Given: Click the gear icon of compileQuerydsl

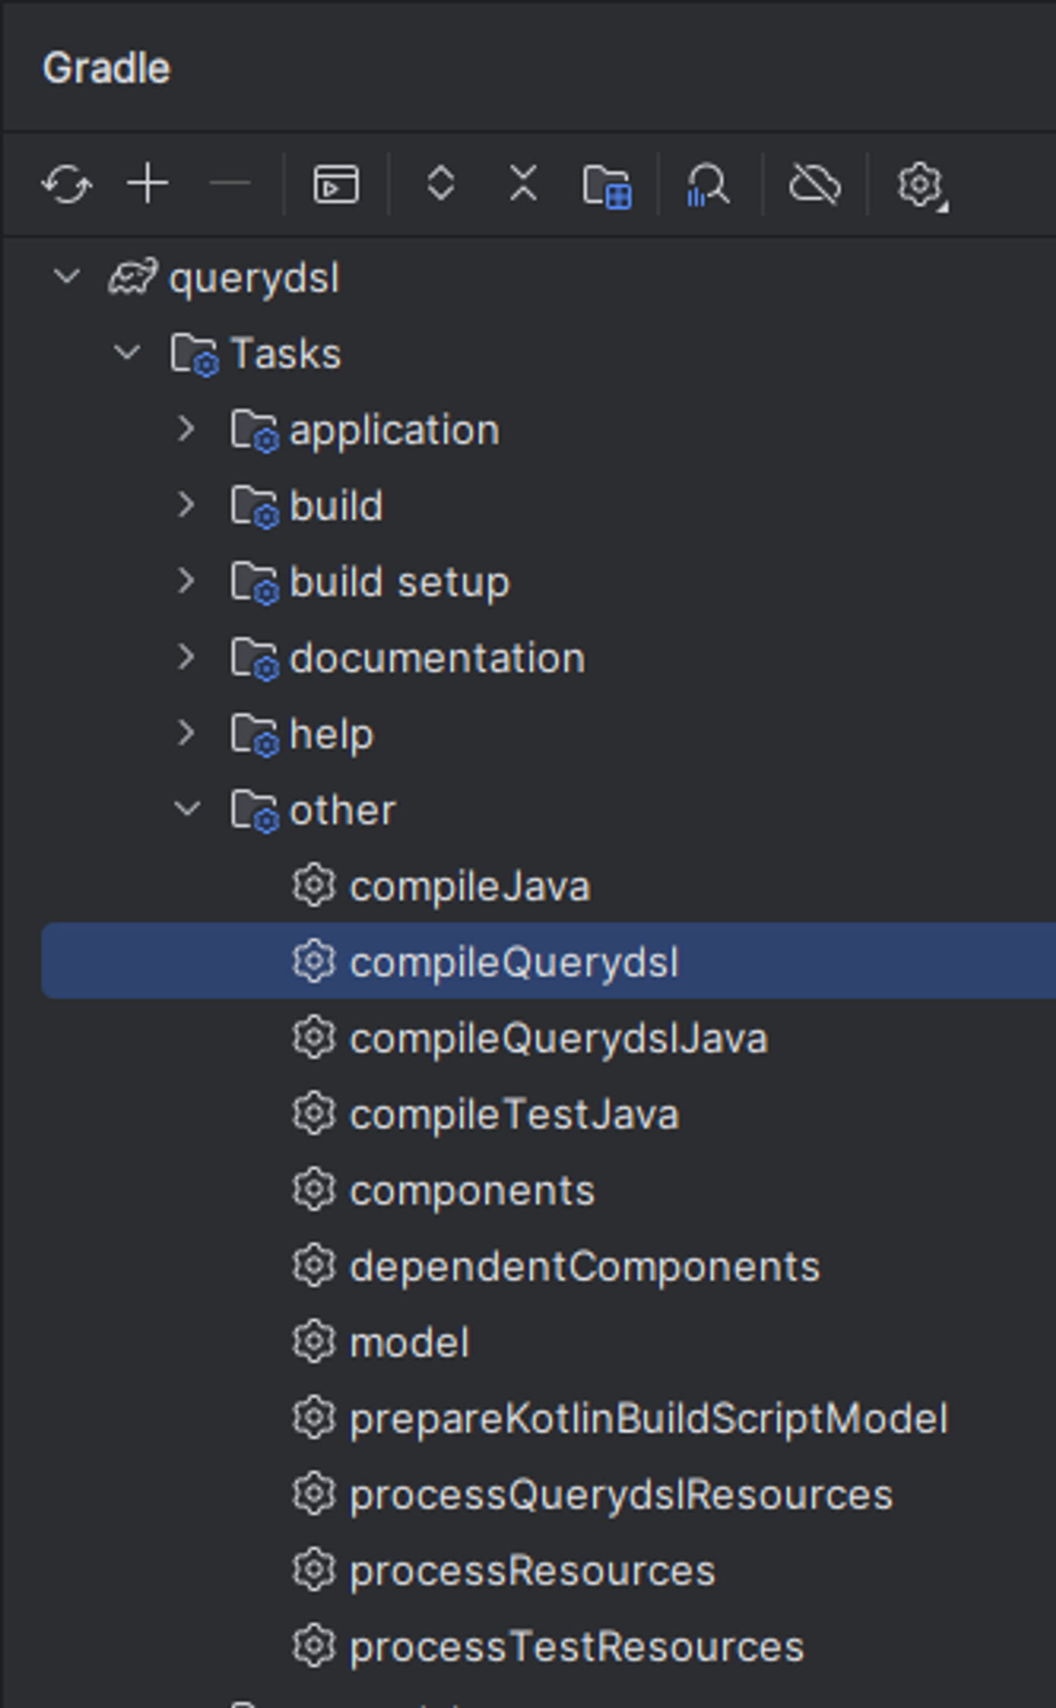Looking at the screenshot, I should (314, 962).
